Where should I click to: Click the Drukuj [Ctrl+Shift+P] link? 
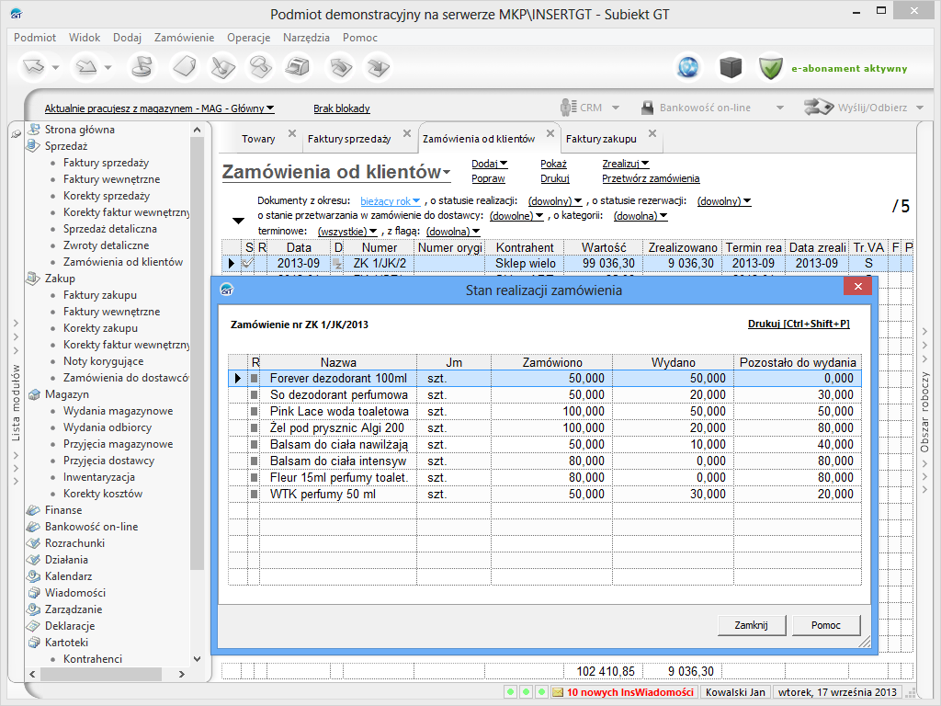(799, 325)
